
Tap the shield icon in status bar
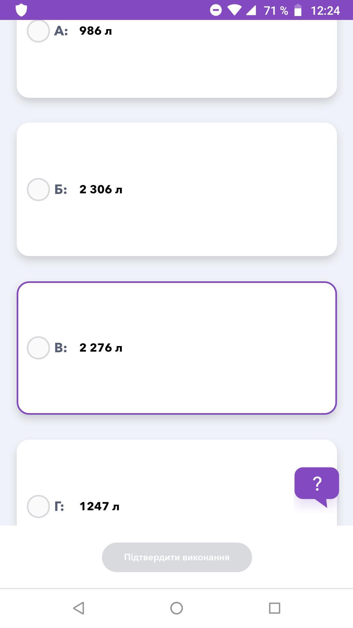21,10
